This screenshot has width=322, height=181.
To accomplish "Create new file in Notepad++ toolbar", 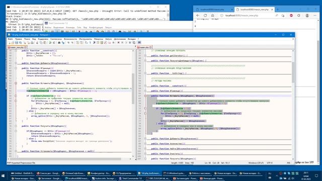I will (x=10, y=43).
